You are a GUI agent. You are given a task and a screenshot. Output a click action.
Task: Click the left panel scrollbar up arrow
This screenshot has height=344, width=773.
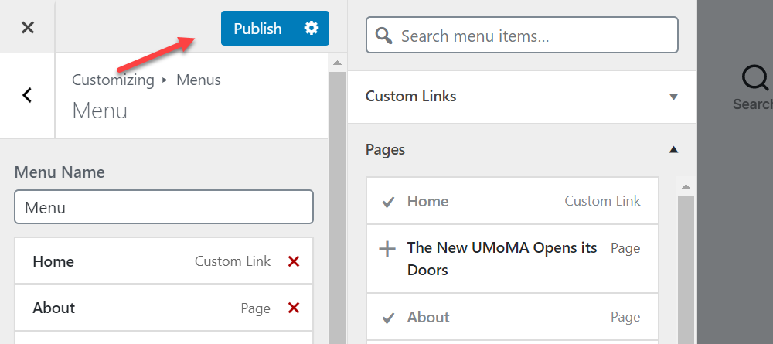pos(337,63)
